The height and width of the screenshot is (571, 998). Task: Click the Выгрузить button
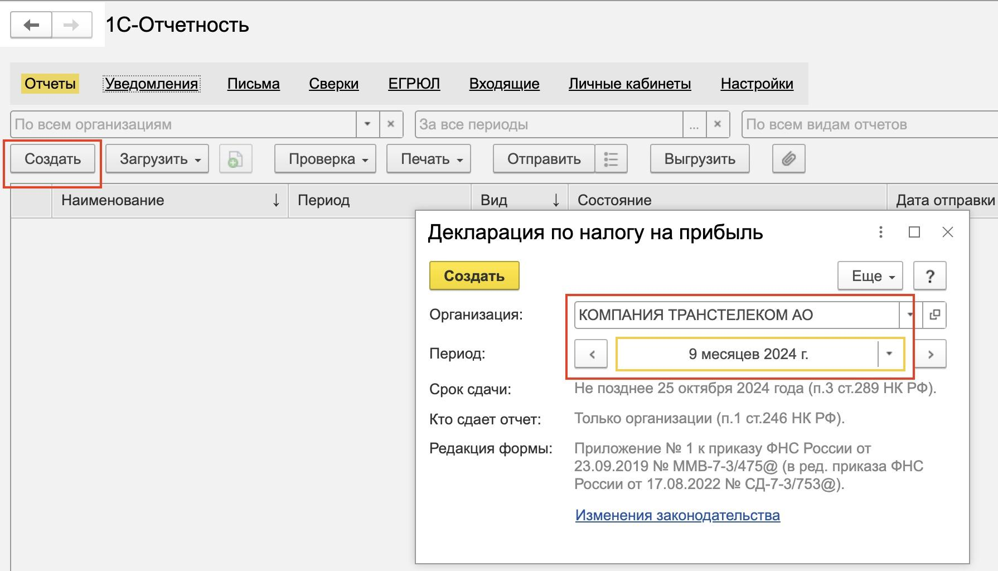(x=700, y=159)
